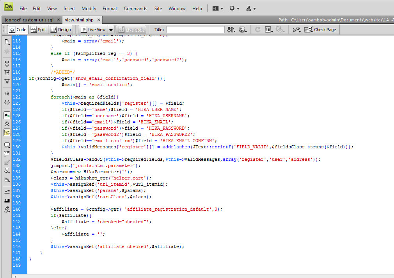The height and width of the screenshot is (278, 394).
Task: Click the Format Source Code icon
Action: [7, 209]
